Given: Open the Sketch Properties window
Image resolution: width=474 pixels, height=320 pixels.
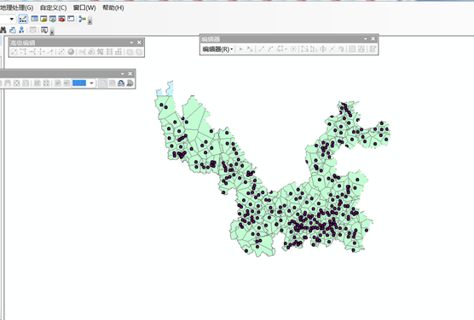Looking at the screenshot, I should click(x=361, y=49).
